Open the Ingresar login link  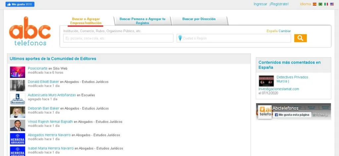pyautogui.click(x=260, y=4)
